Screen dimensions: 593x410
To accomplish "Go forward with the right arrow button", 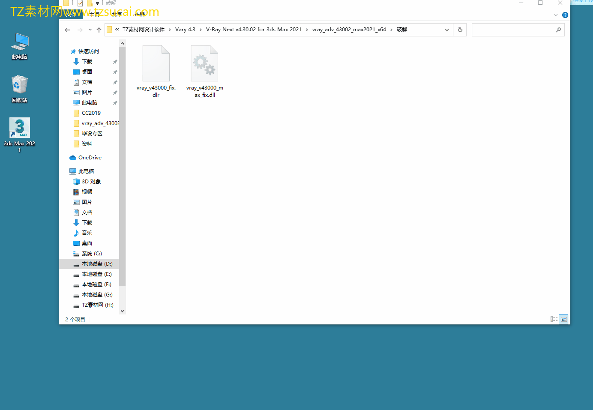I will pyautogui.click(x=80, y=30).
